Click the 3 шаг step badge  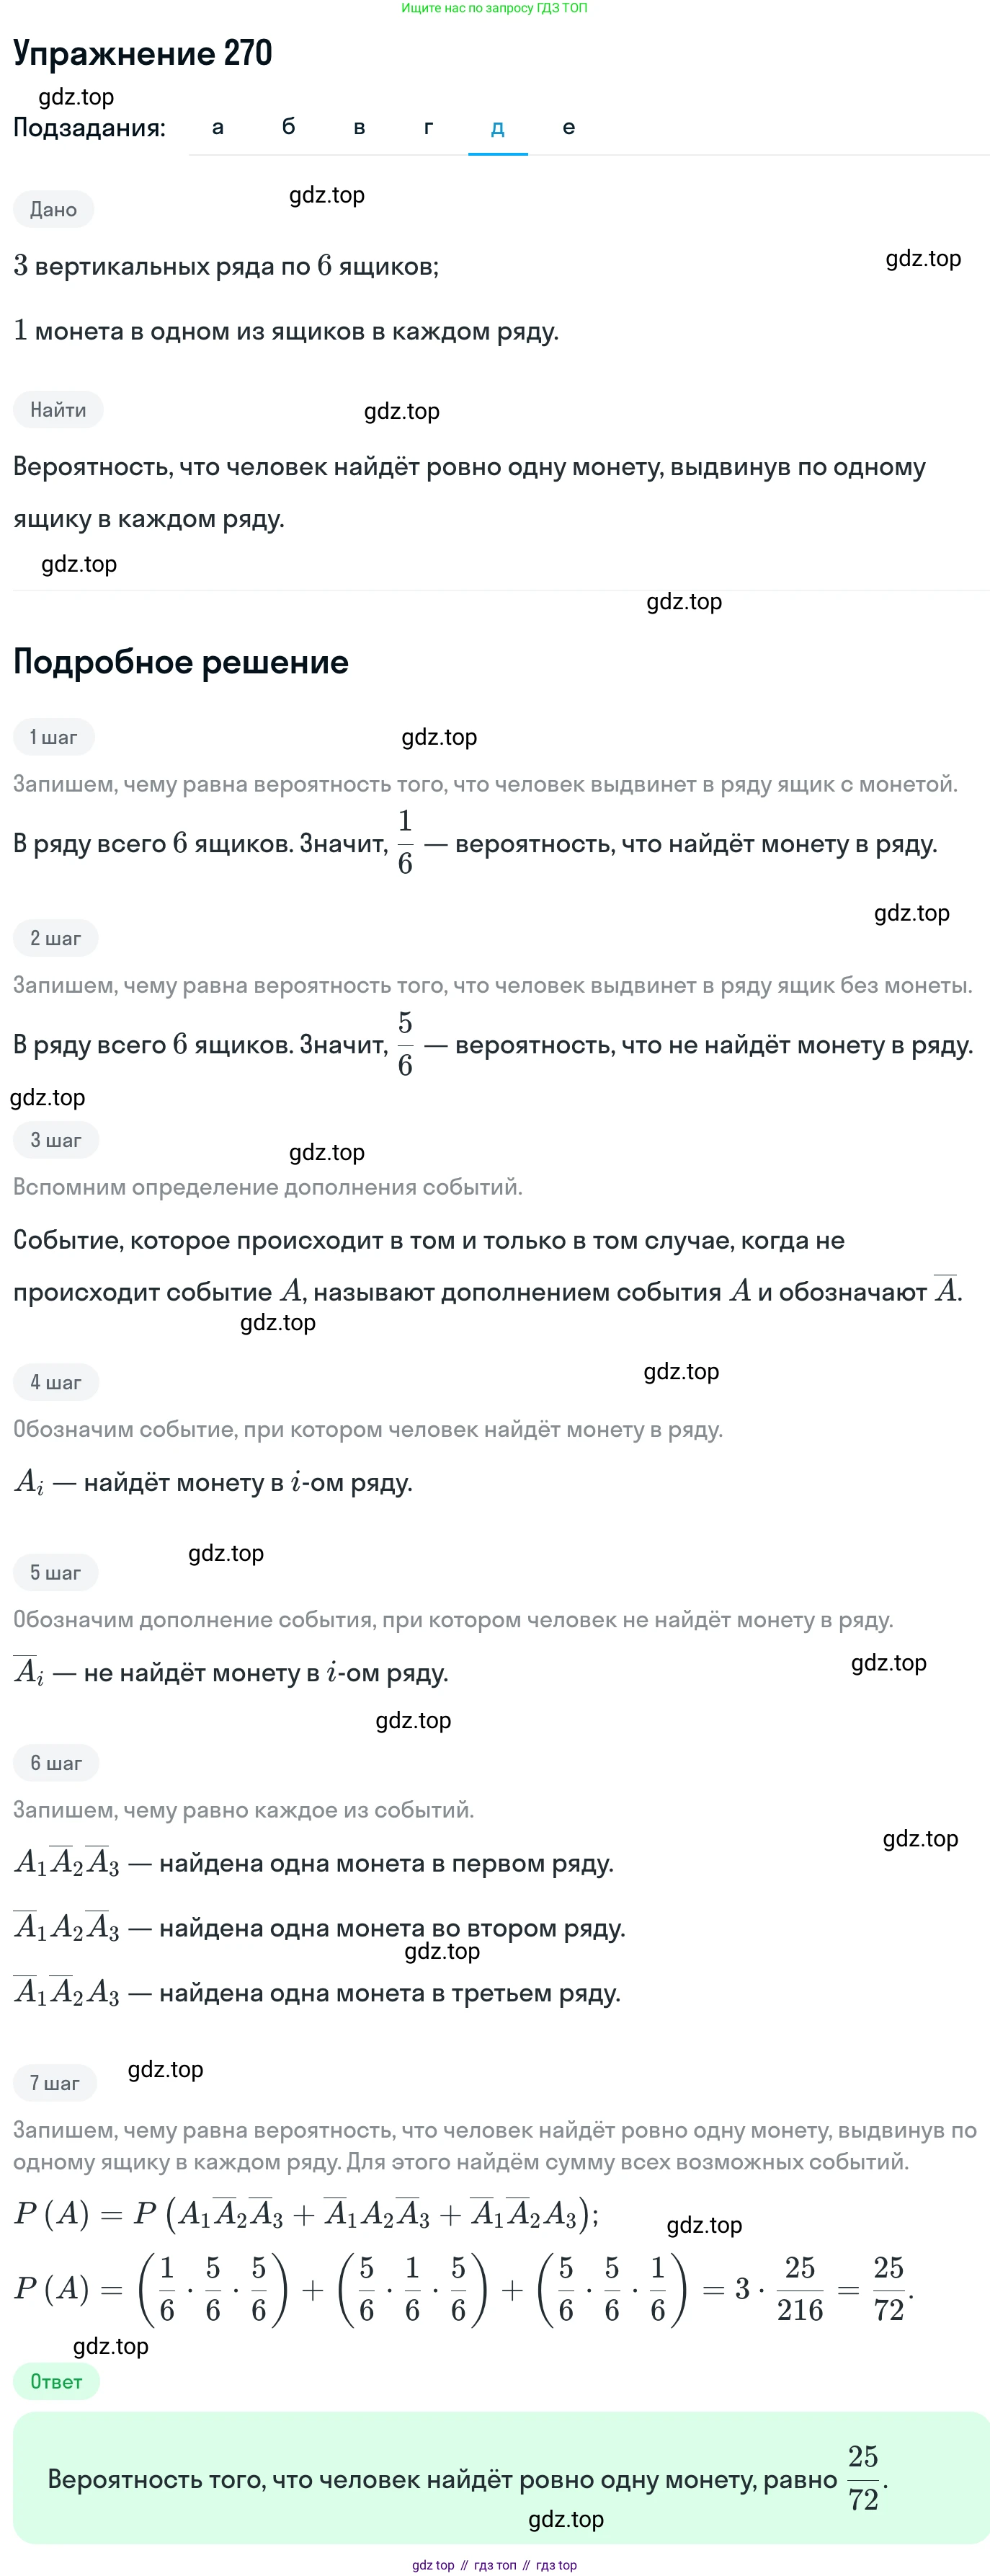click(56, 1140)
